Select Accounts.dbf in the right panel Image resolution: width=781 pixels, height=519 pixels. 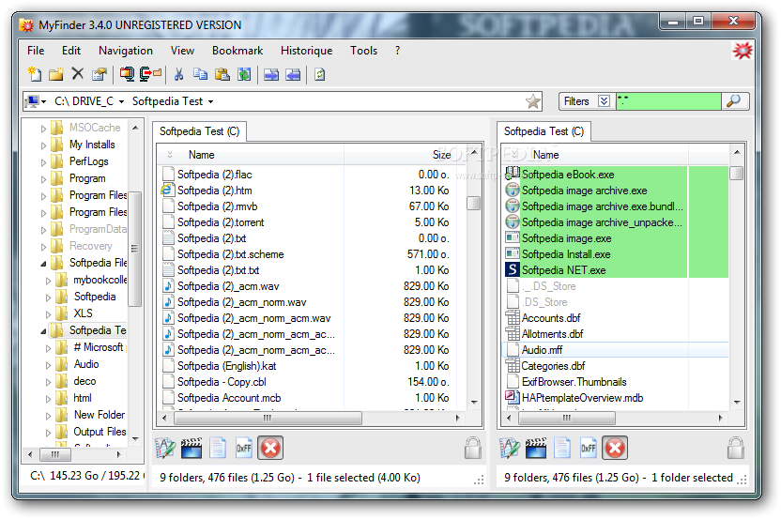(551, 318)
